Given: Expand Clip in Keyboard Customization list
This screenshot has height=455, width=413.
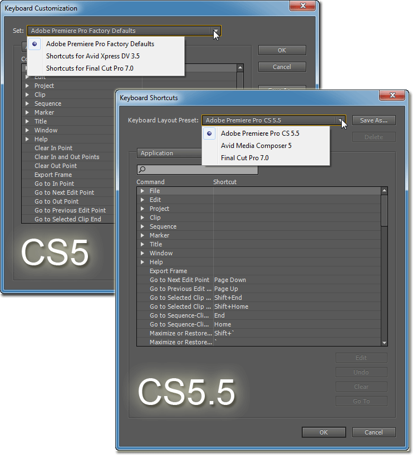Looking at the screenshot, I should point(27,95).
